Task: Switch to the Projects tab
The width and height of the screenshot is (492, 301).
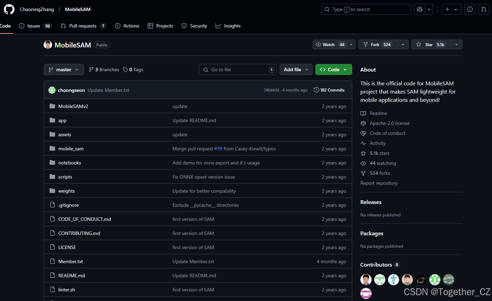Action: (160, 26)
